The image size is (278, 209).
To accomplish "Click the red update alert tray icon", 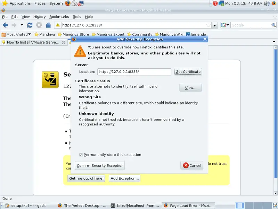I will click(215, 3).
